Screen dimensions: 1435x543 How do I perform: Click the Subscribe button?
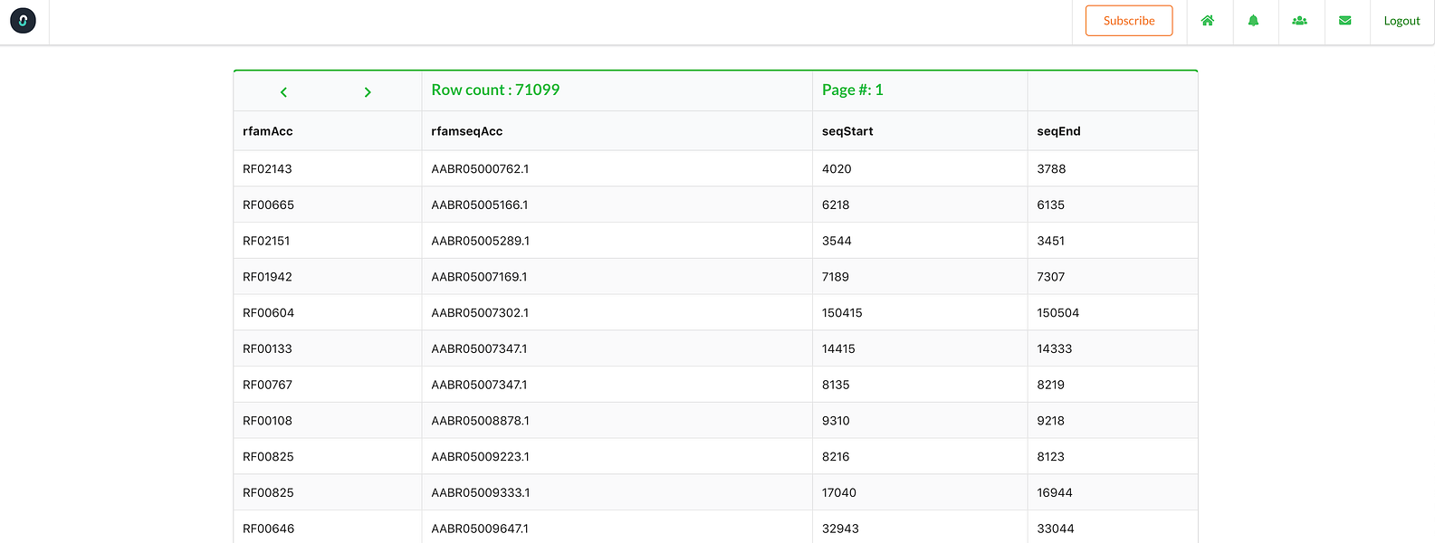(1129, 21)
